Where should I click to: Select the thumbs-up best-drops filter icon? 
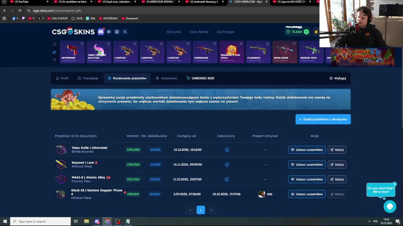[x=54, y=52]
